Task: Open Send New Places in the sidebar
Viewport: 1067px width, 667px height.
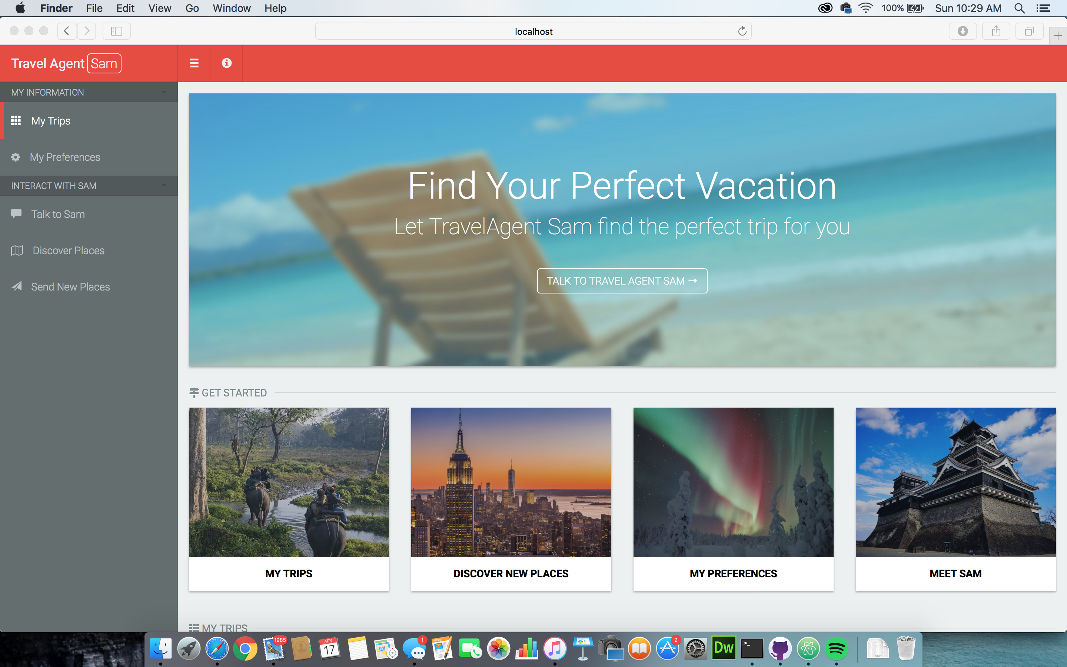Action: pos(70,287)
